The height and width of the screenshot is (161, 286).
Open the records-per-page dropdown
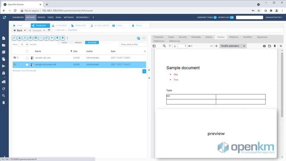[x=24, y=44]
